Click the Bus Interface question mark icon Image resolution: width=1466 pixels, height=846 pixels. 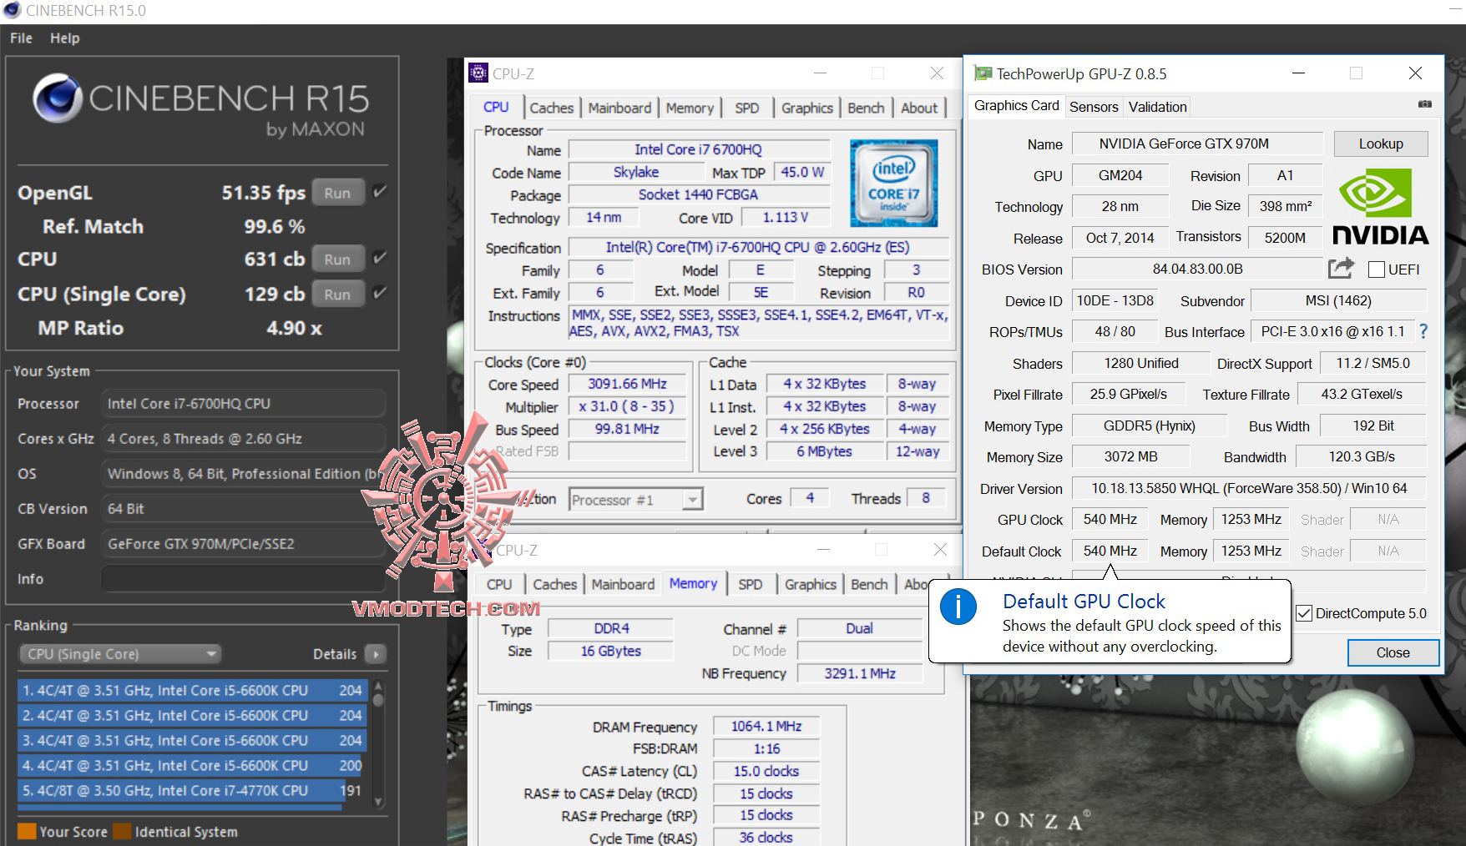1423,331
